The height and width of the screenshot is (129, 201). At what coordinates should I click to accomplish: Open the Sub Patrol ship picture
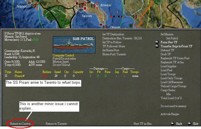74,45
